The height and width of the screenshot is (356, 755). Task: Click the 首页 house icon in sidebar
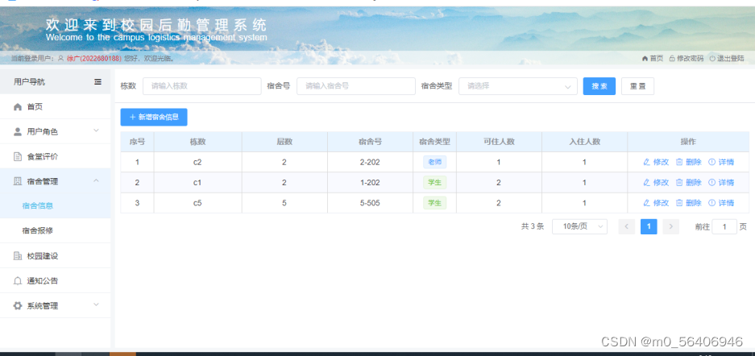(x=18, y=107)
